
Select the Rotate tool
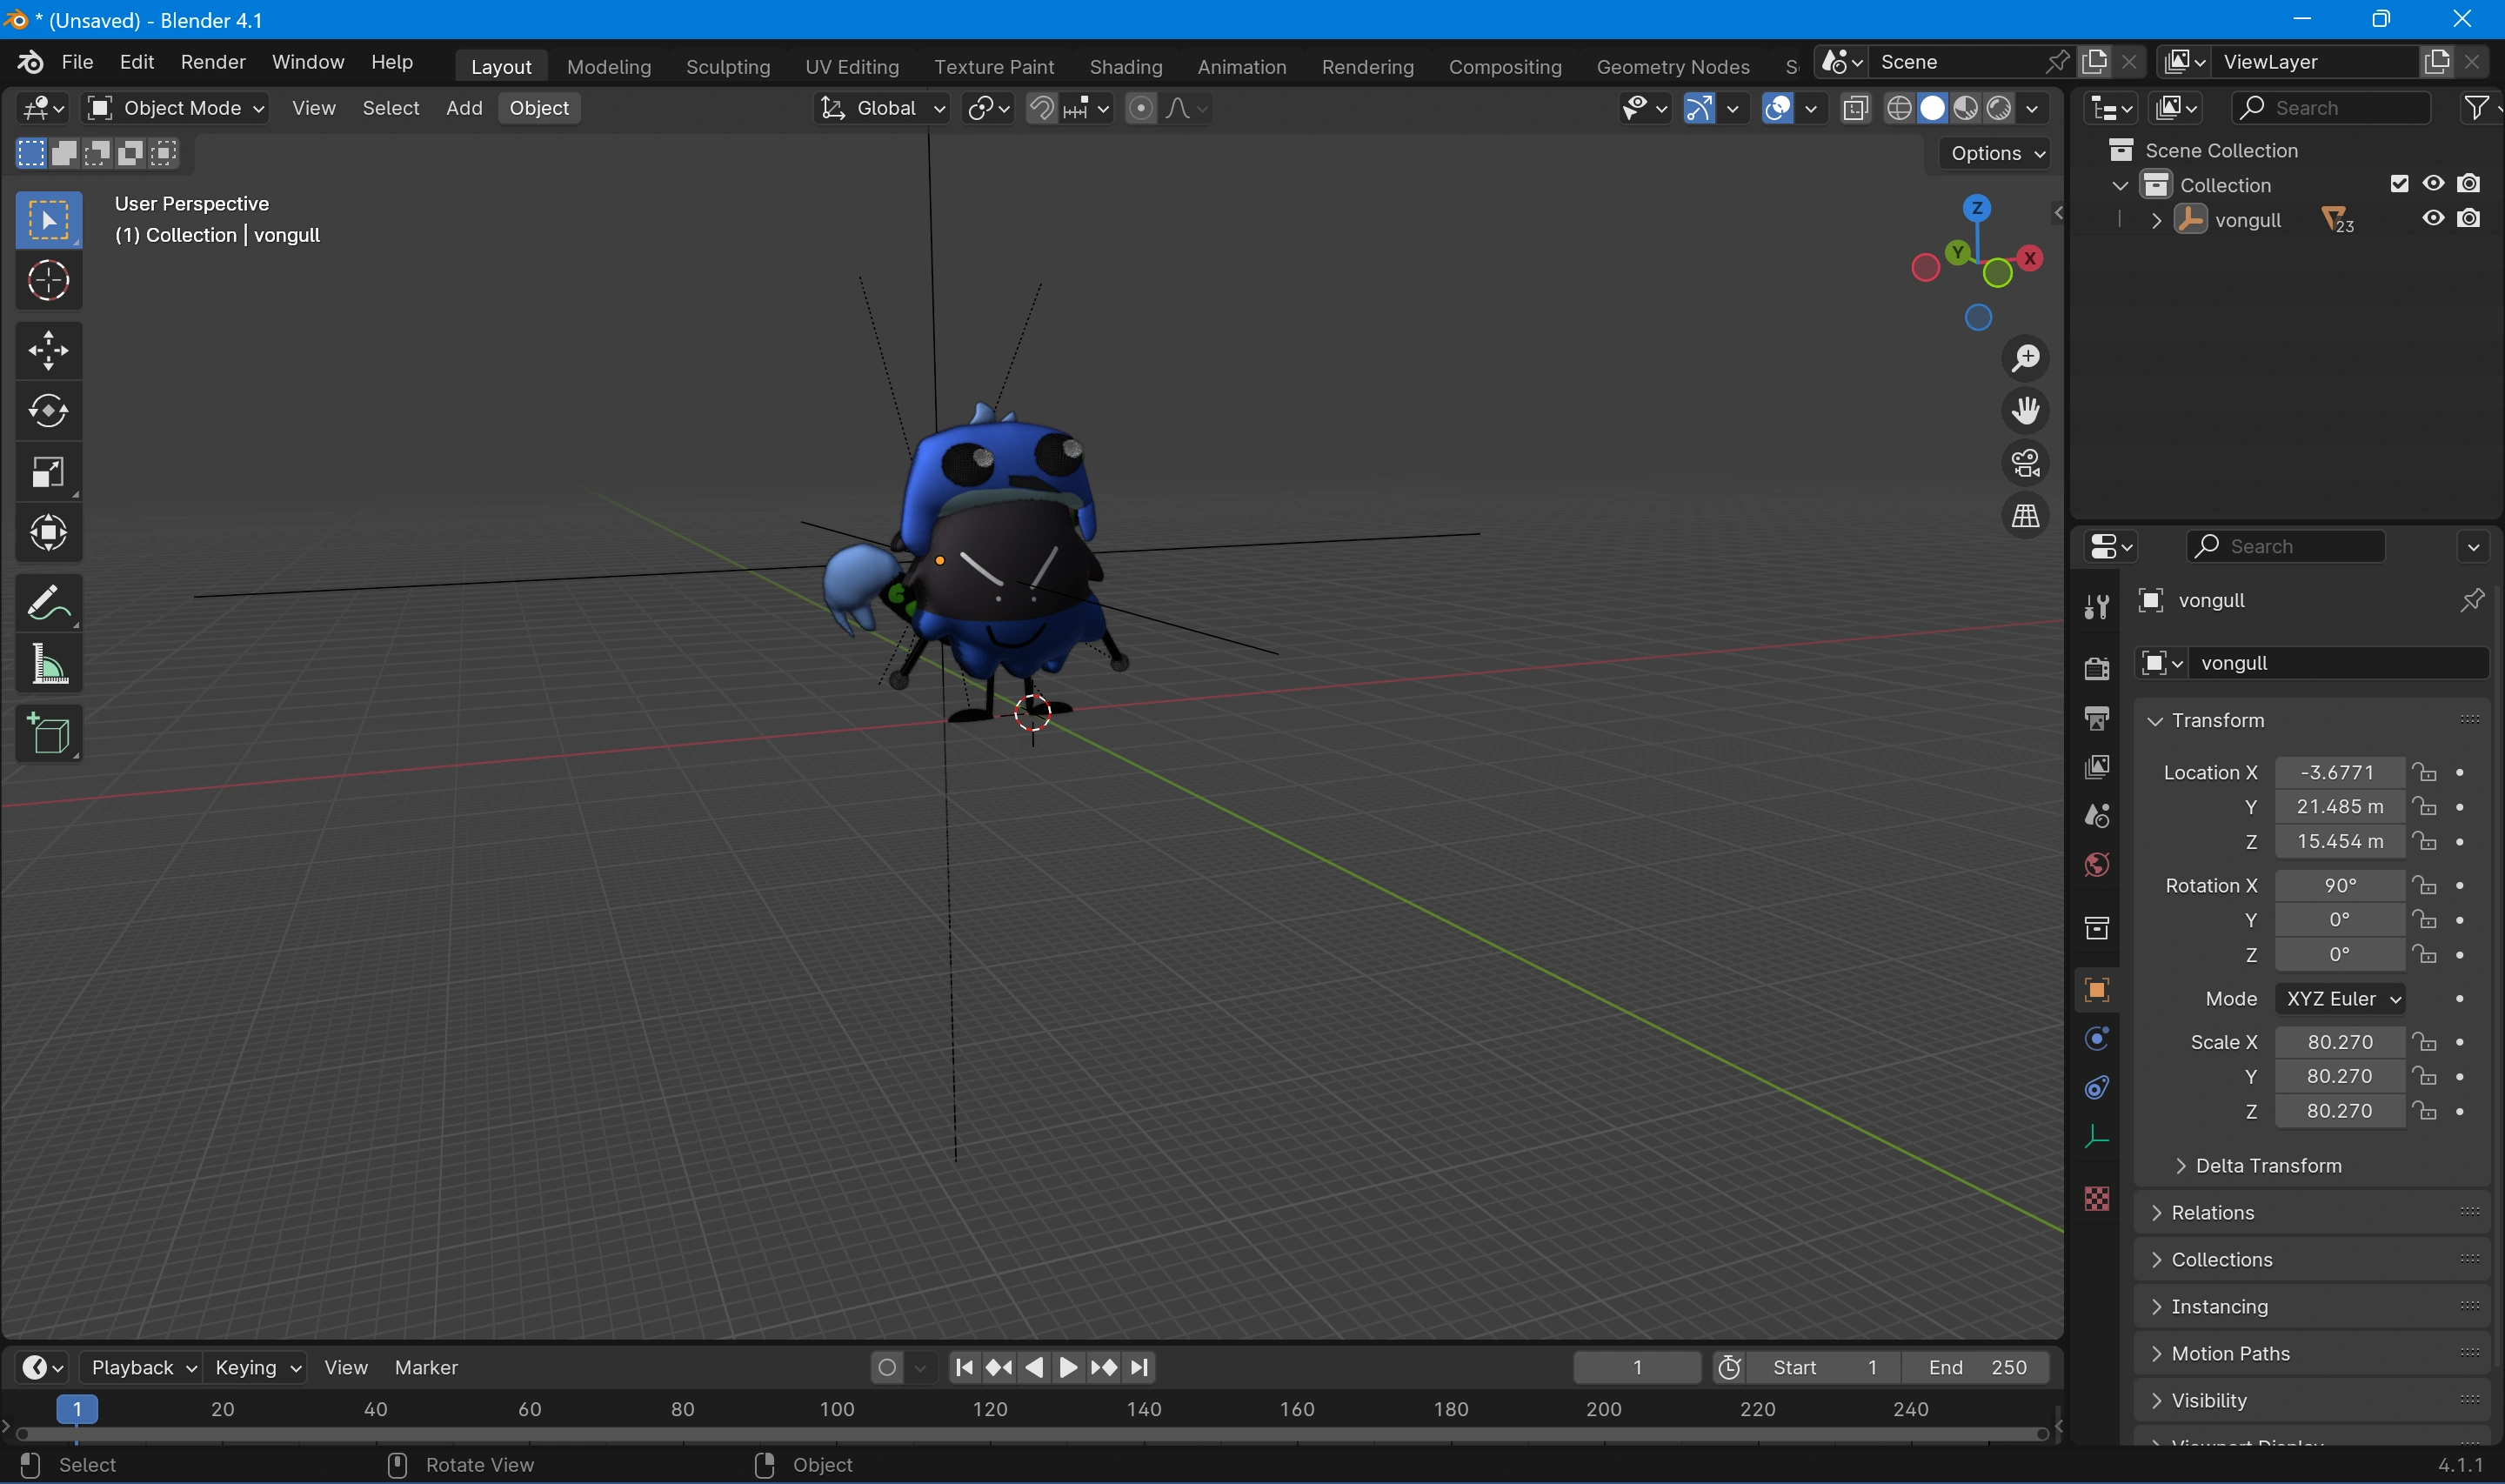48,410
